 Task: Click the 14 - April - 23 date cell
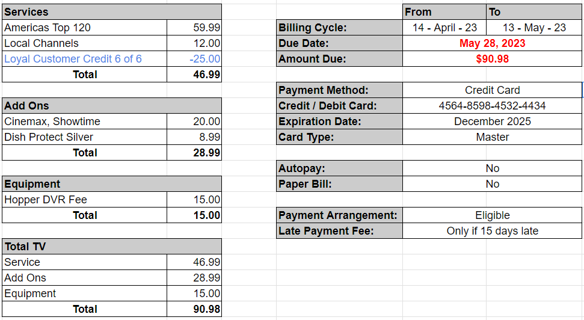coord(444,28)
